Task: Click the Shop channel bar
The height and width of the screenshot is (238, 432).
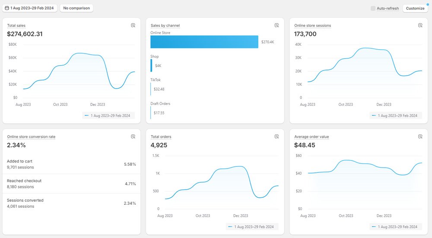Action: (x=151, y=65)
